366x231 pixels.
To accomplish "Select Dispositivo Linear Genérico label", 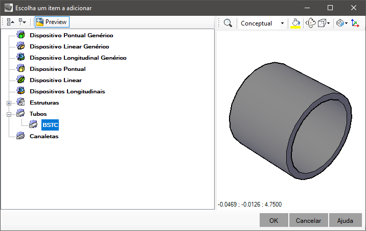I will tap(70, 46).
